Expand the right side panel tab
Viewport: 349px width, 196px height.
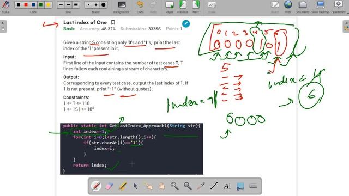coord(346,26)
